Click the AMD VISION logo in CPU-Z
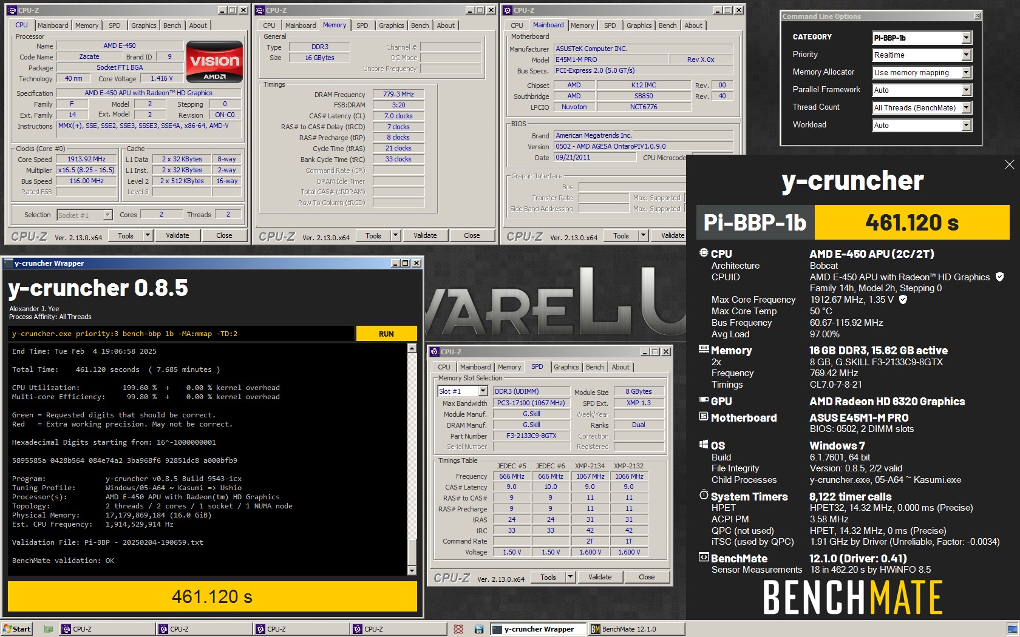Screen dimensions: 1020x637 pyautogui.click(x=214, y=62)
